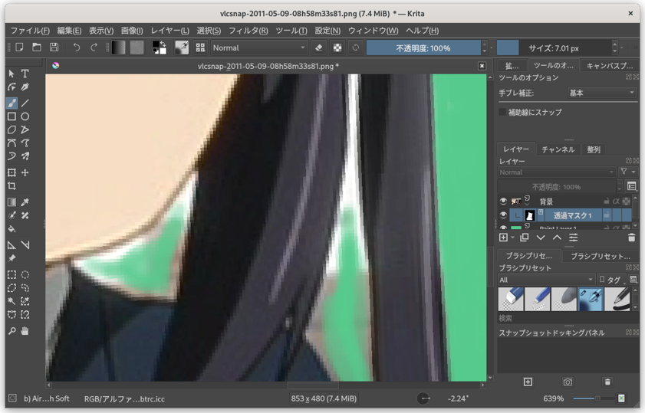This screenshot has width=645, height=413.
Task: Add a new snapshot
Action: [x=528, y=382]
